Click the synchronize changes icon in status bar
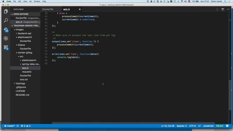Screen dimensions: 233x131 click(x=18, y=126)
